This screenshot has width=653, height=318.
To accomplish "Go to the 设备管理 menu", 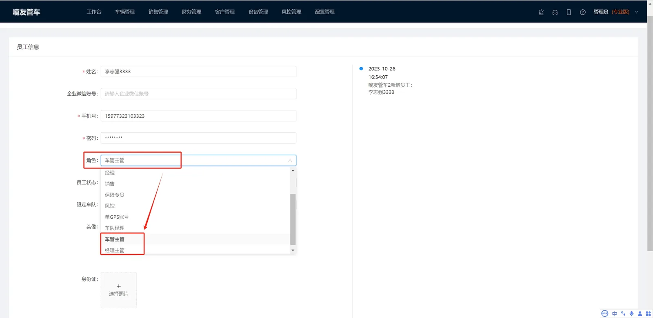I will point(258,12).
